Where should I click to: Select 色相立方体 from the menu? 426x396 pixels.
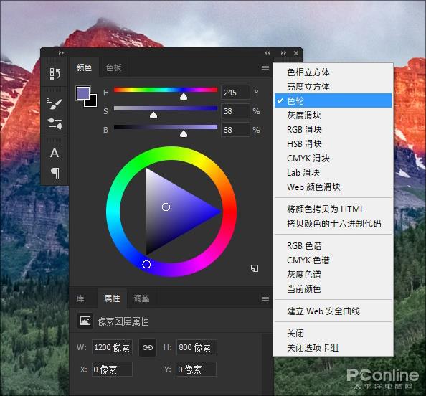tap(333, 72)
